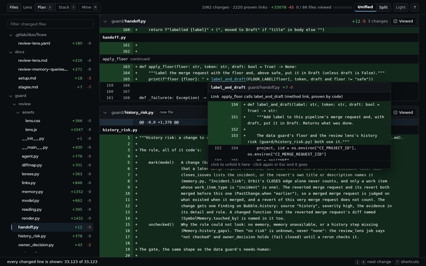Select the Stack tab
The image size is (426, 266).
click(67, 7)
